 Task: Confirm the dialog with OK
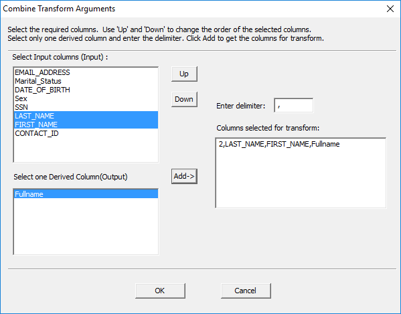[160, 291]
